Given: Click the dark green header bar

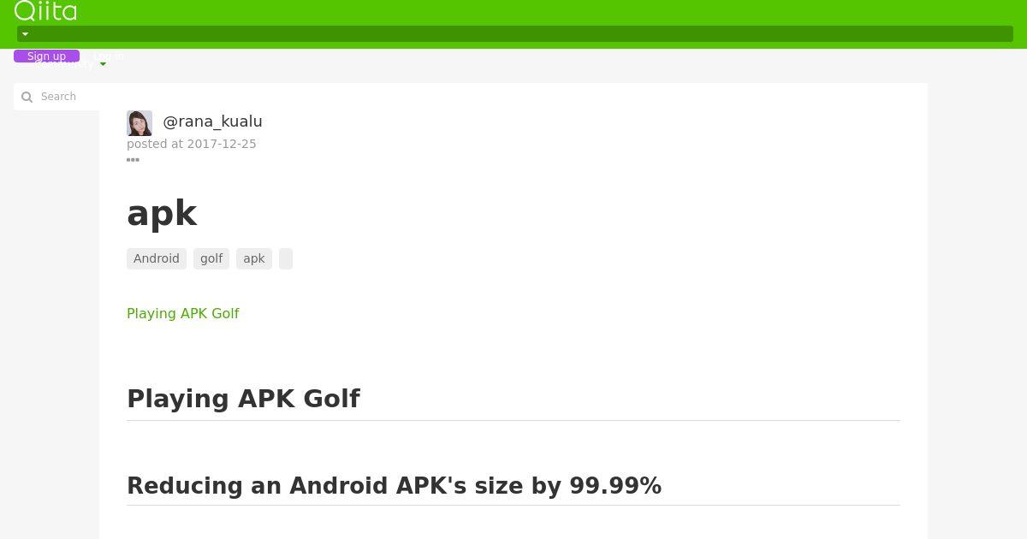Looking at the screenshot, I should click(515, 34).
